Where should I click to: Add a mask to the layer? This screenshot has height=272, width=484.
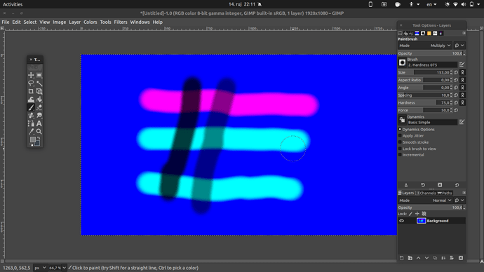point(452,258)
